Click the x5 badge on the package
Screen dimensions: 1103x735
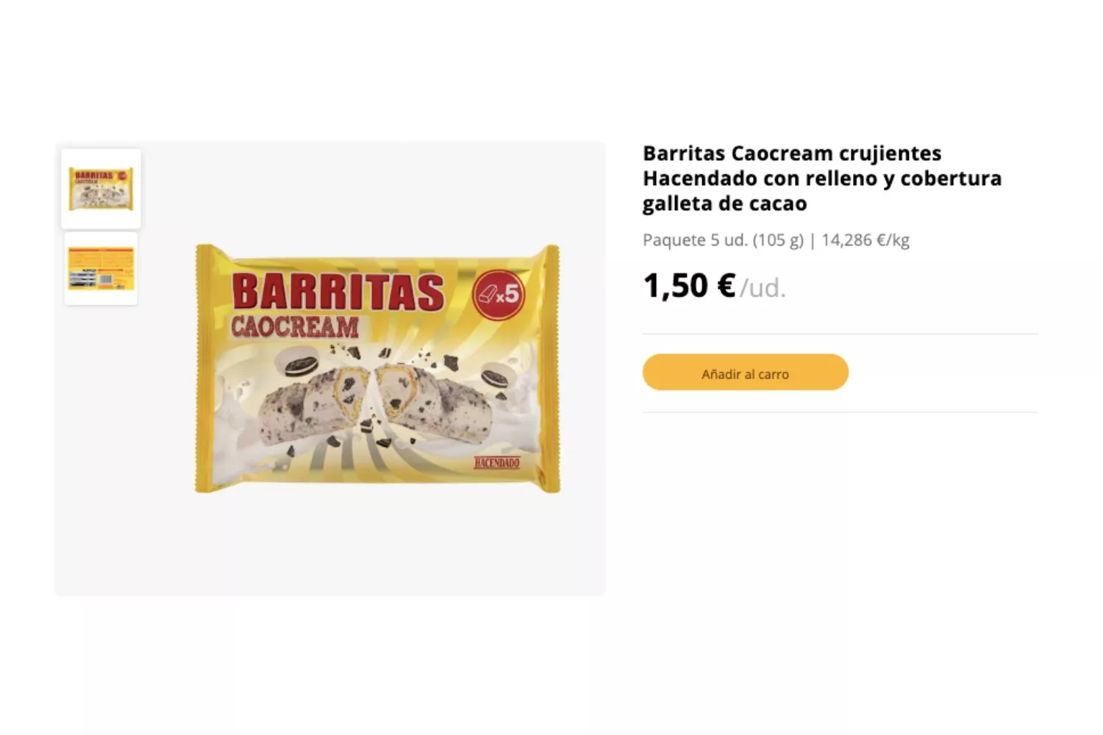coord(499,295)
